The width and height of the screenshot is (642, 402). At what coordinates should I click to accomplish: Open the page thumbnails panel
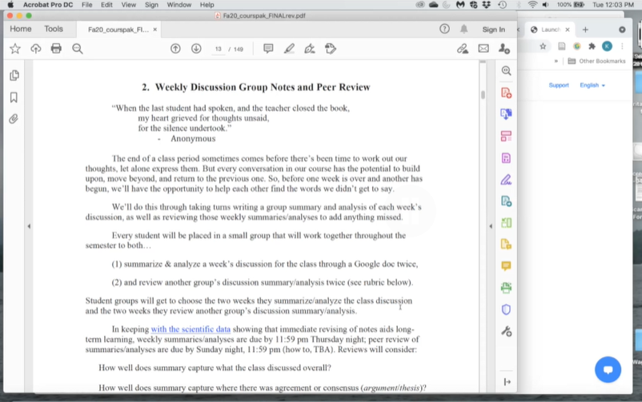[x=14, y=75]
